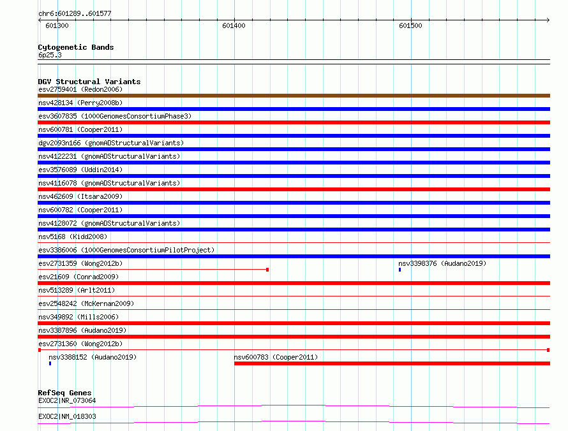
Task: Click the thin red line under nsv5168
Action: pyautogui.click(x=294, y=242)
